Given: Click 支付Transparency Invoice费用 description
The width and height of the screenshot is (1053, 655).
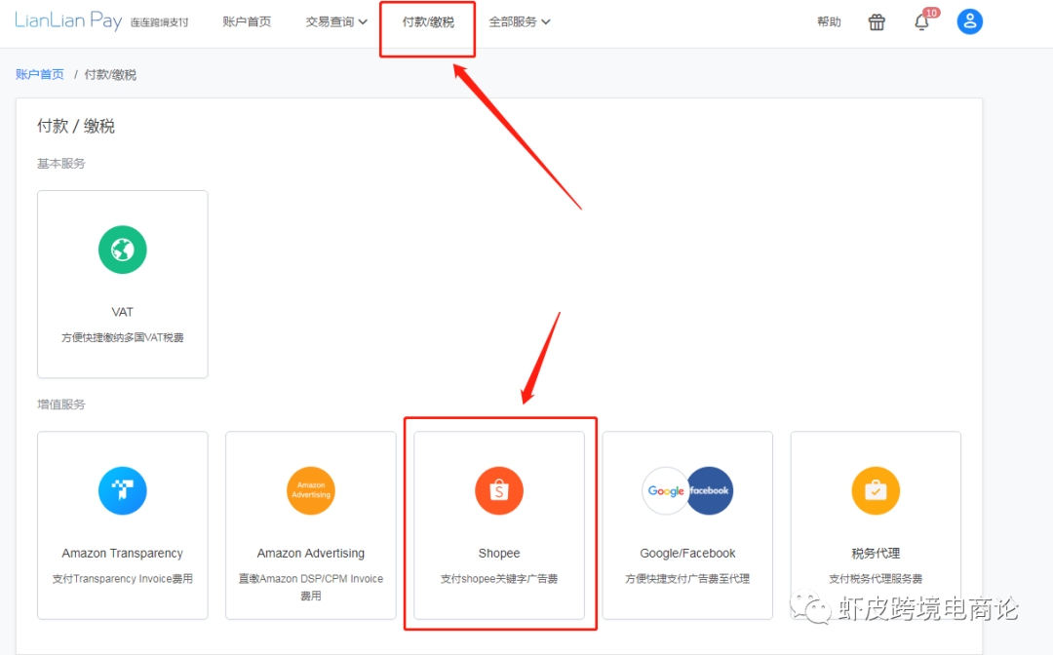Looking at the screenshot, I should tap(122, 579).
